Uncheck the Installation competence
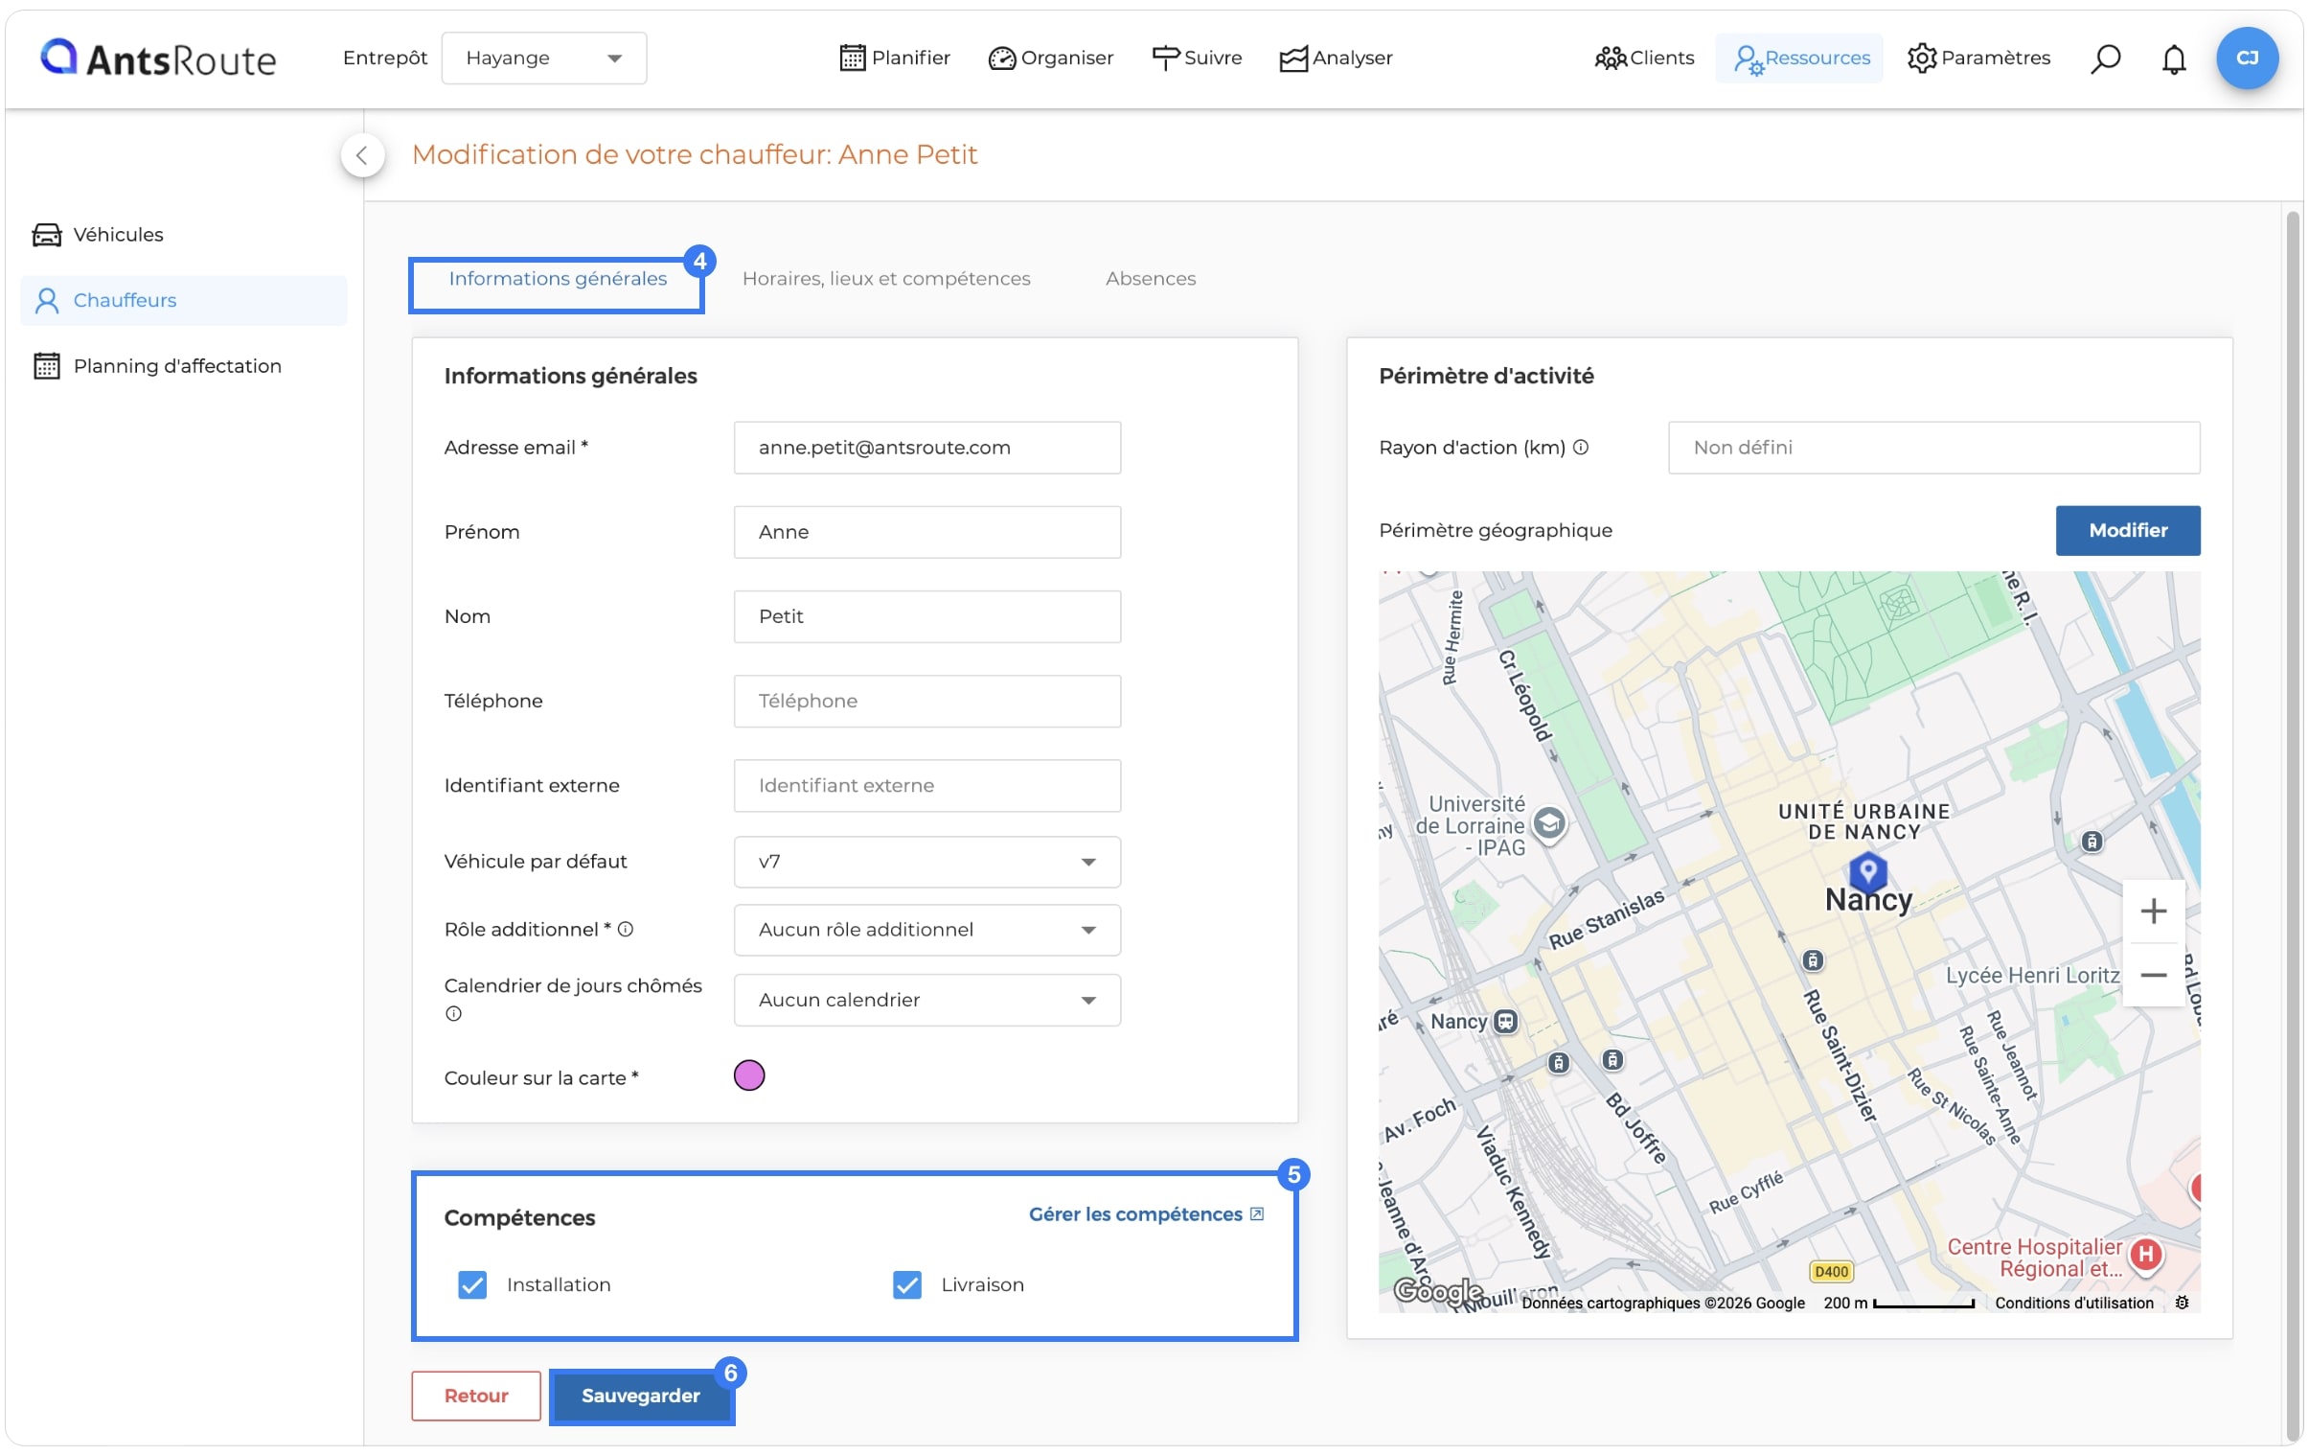This screenshot has width=2309, height=1455. (x=471, y=1284)
